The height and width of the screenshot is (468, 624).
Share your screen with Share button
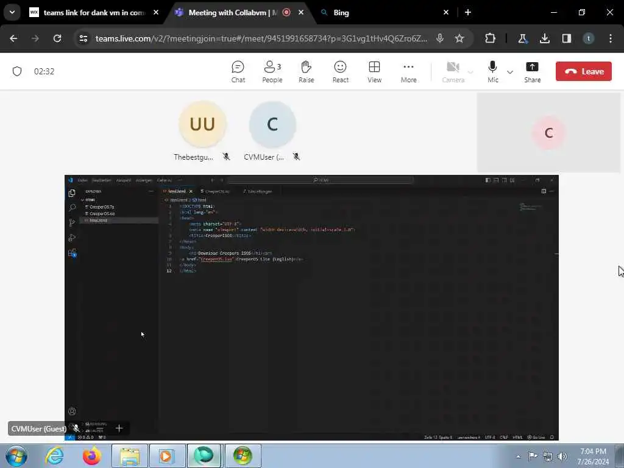(x=533, y=72)
